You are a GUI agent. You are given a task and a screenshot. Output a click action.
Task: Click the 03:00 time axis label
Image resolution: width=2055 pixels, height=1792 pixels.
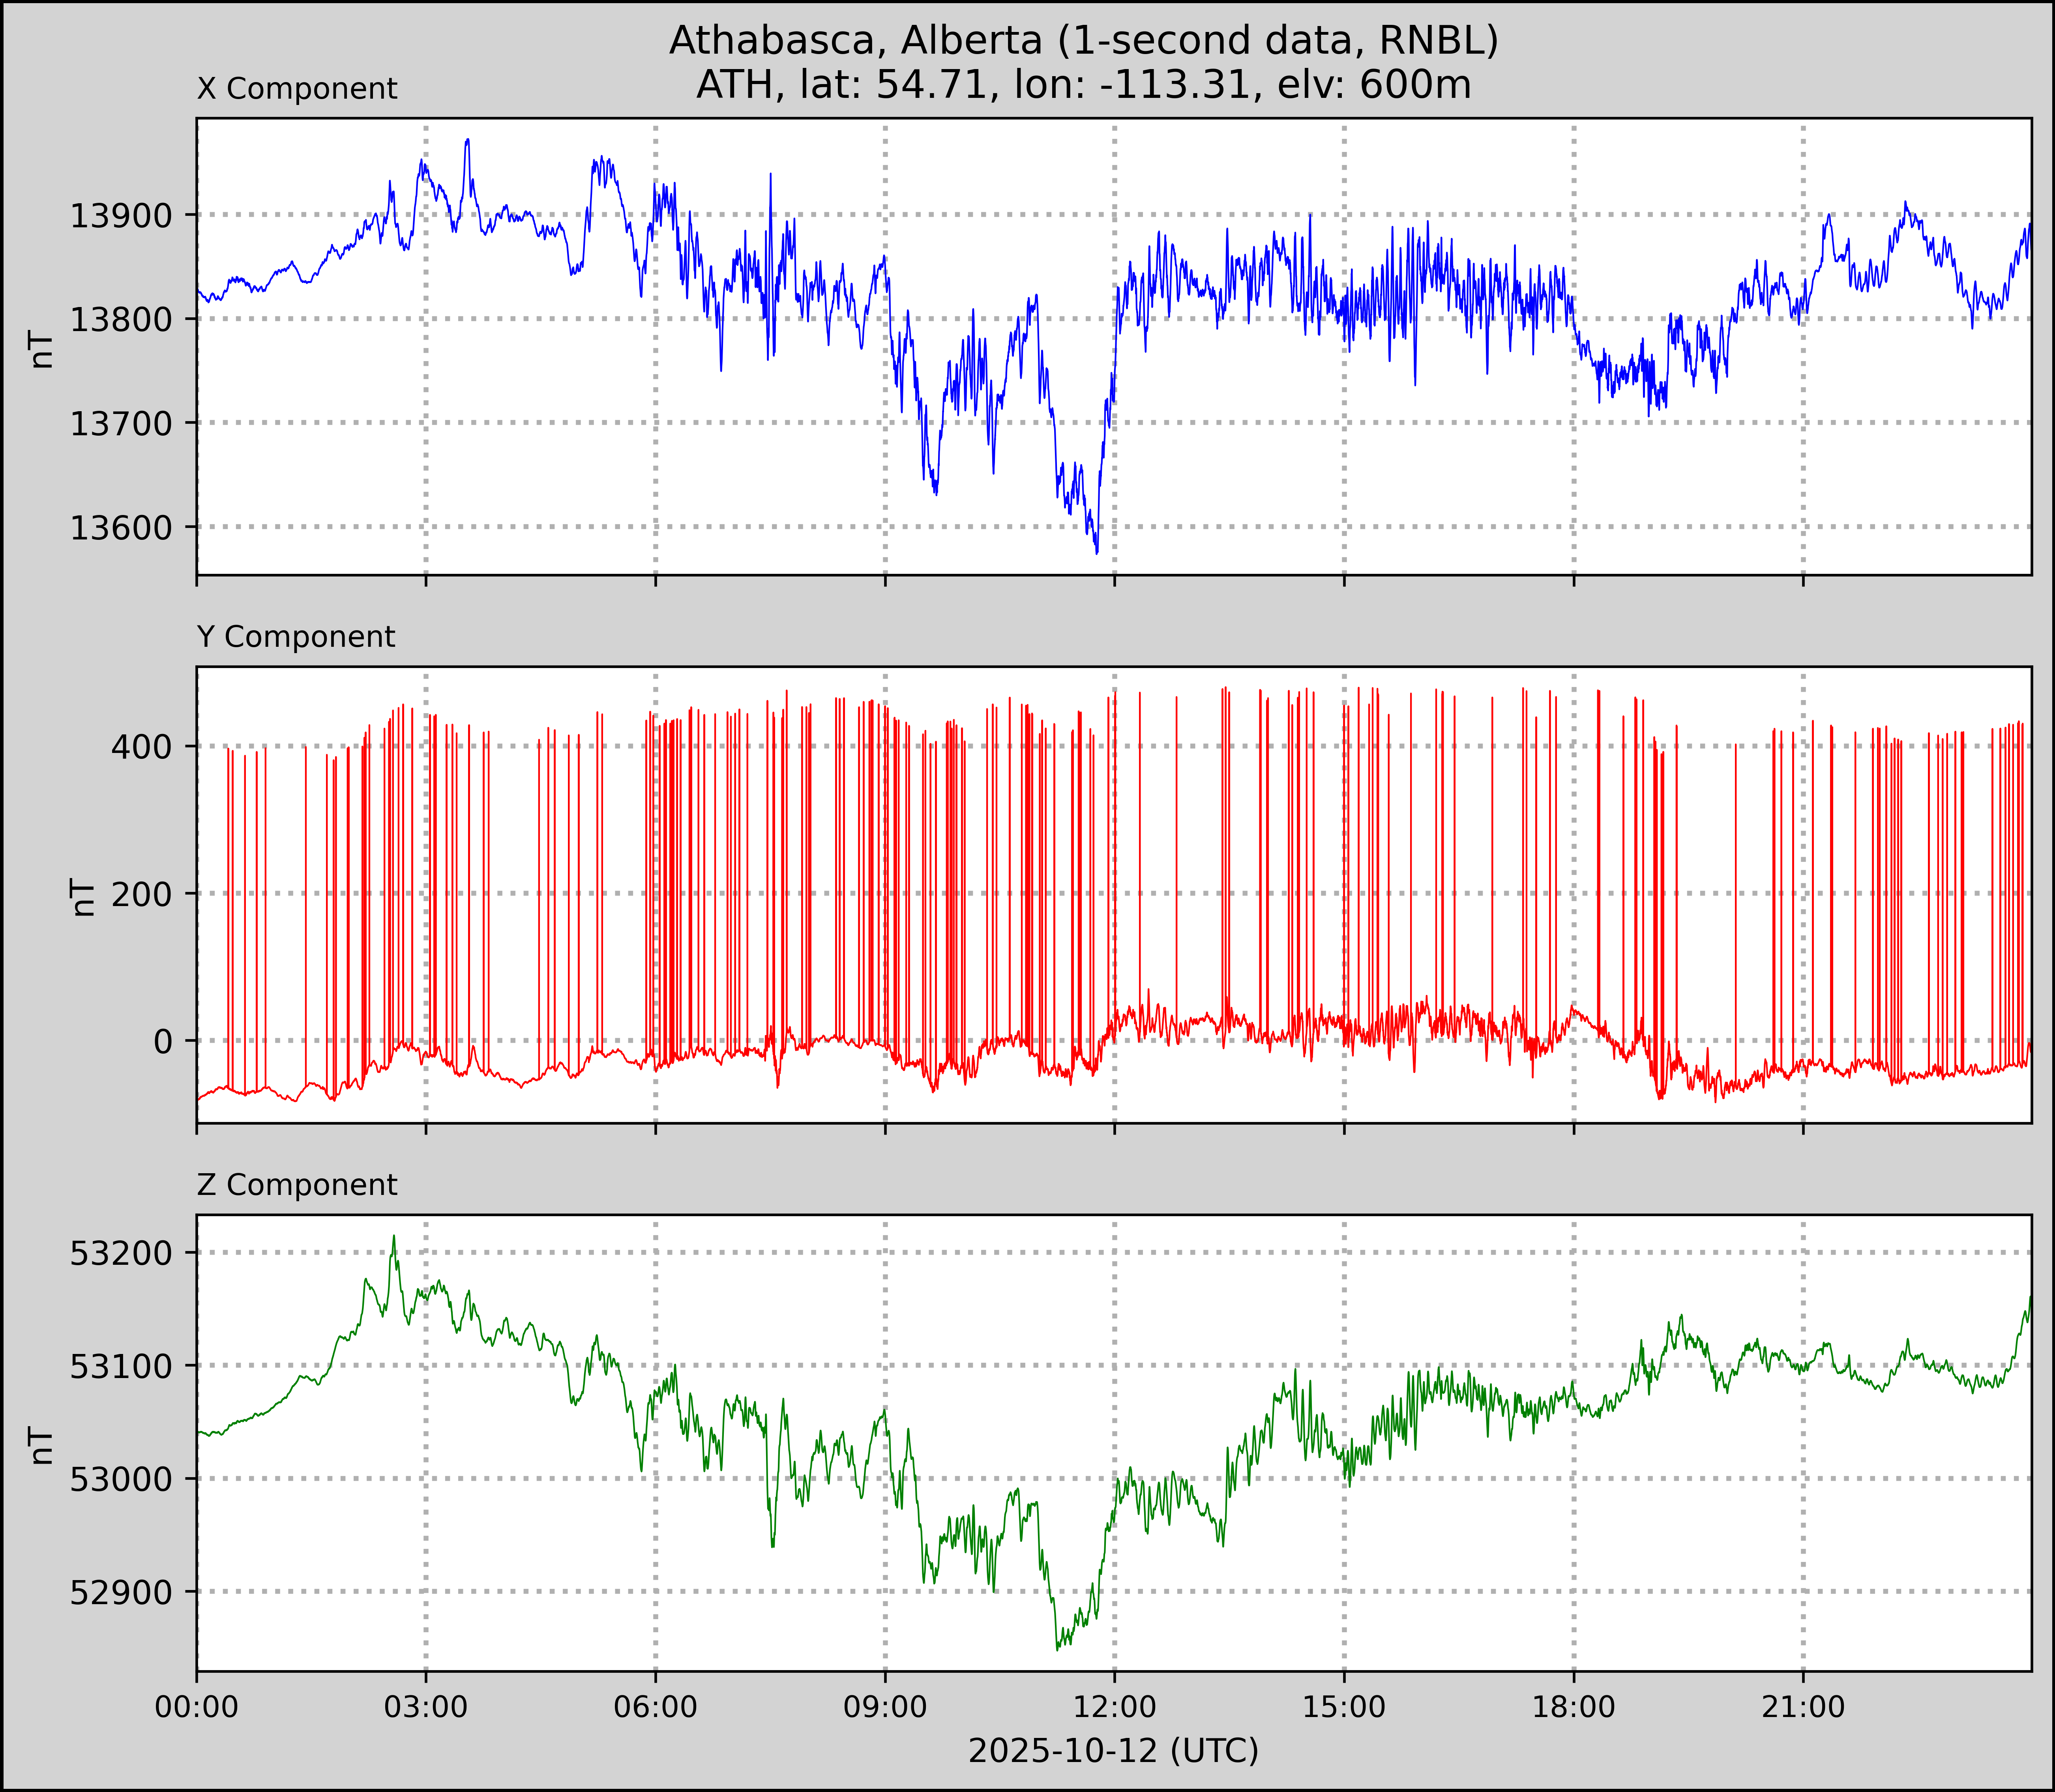[426, 1707]
